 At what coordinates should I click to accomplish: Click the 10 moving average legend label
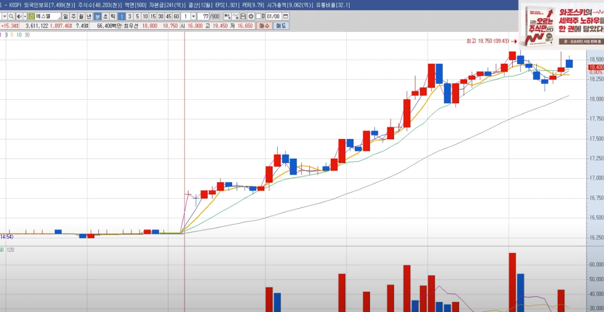point(19,34)
